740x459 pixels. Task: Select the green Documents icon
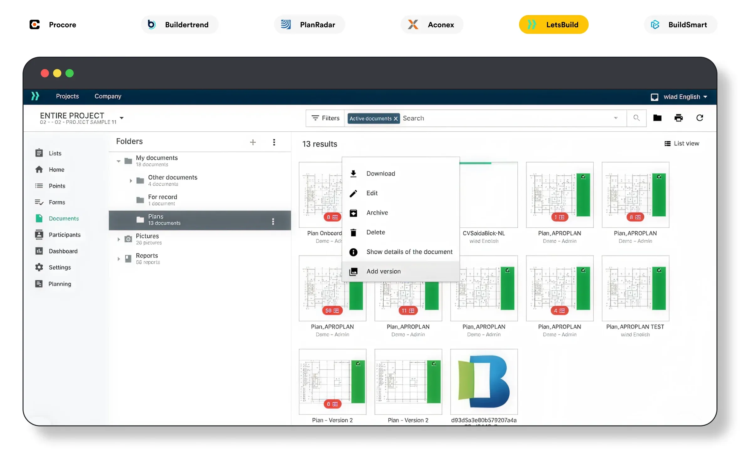tap(39, 218)
